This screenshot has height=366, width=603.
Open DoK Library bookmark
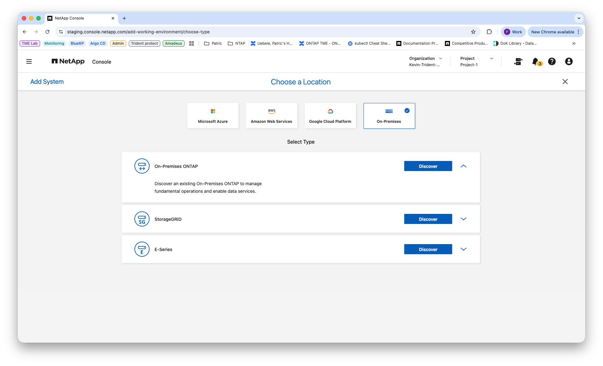point(515,43)
